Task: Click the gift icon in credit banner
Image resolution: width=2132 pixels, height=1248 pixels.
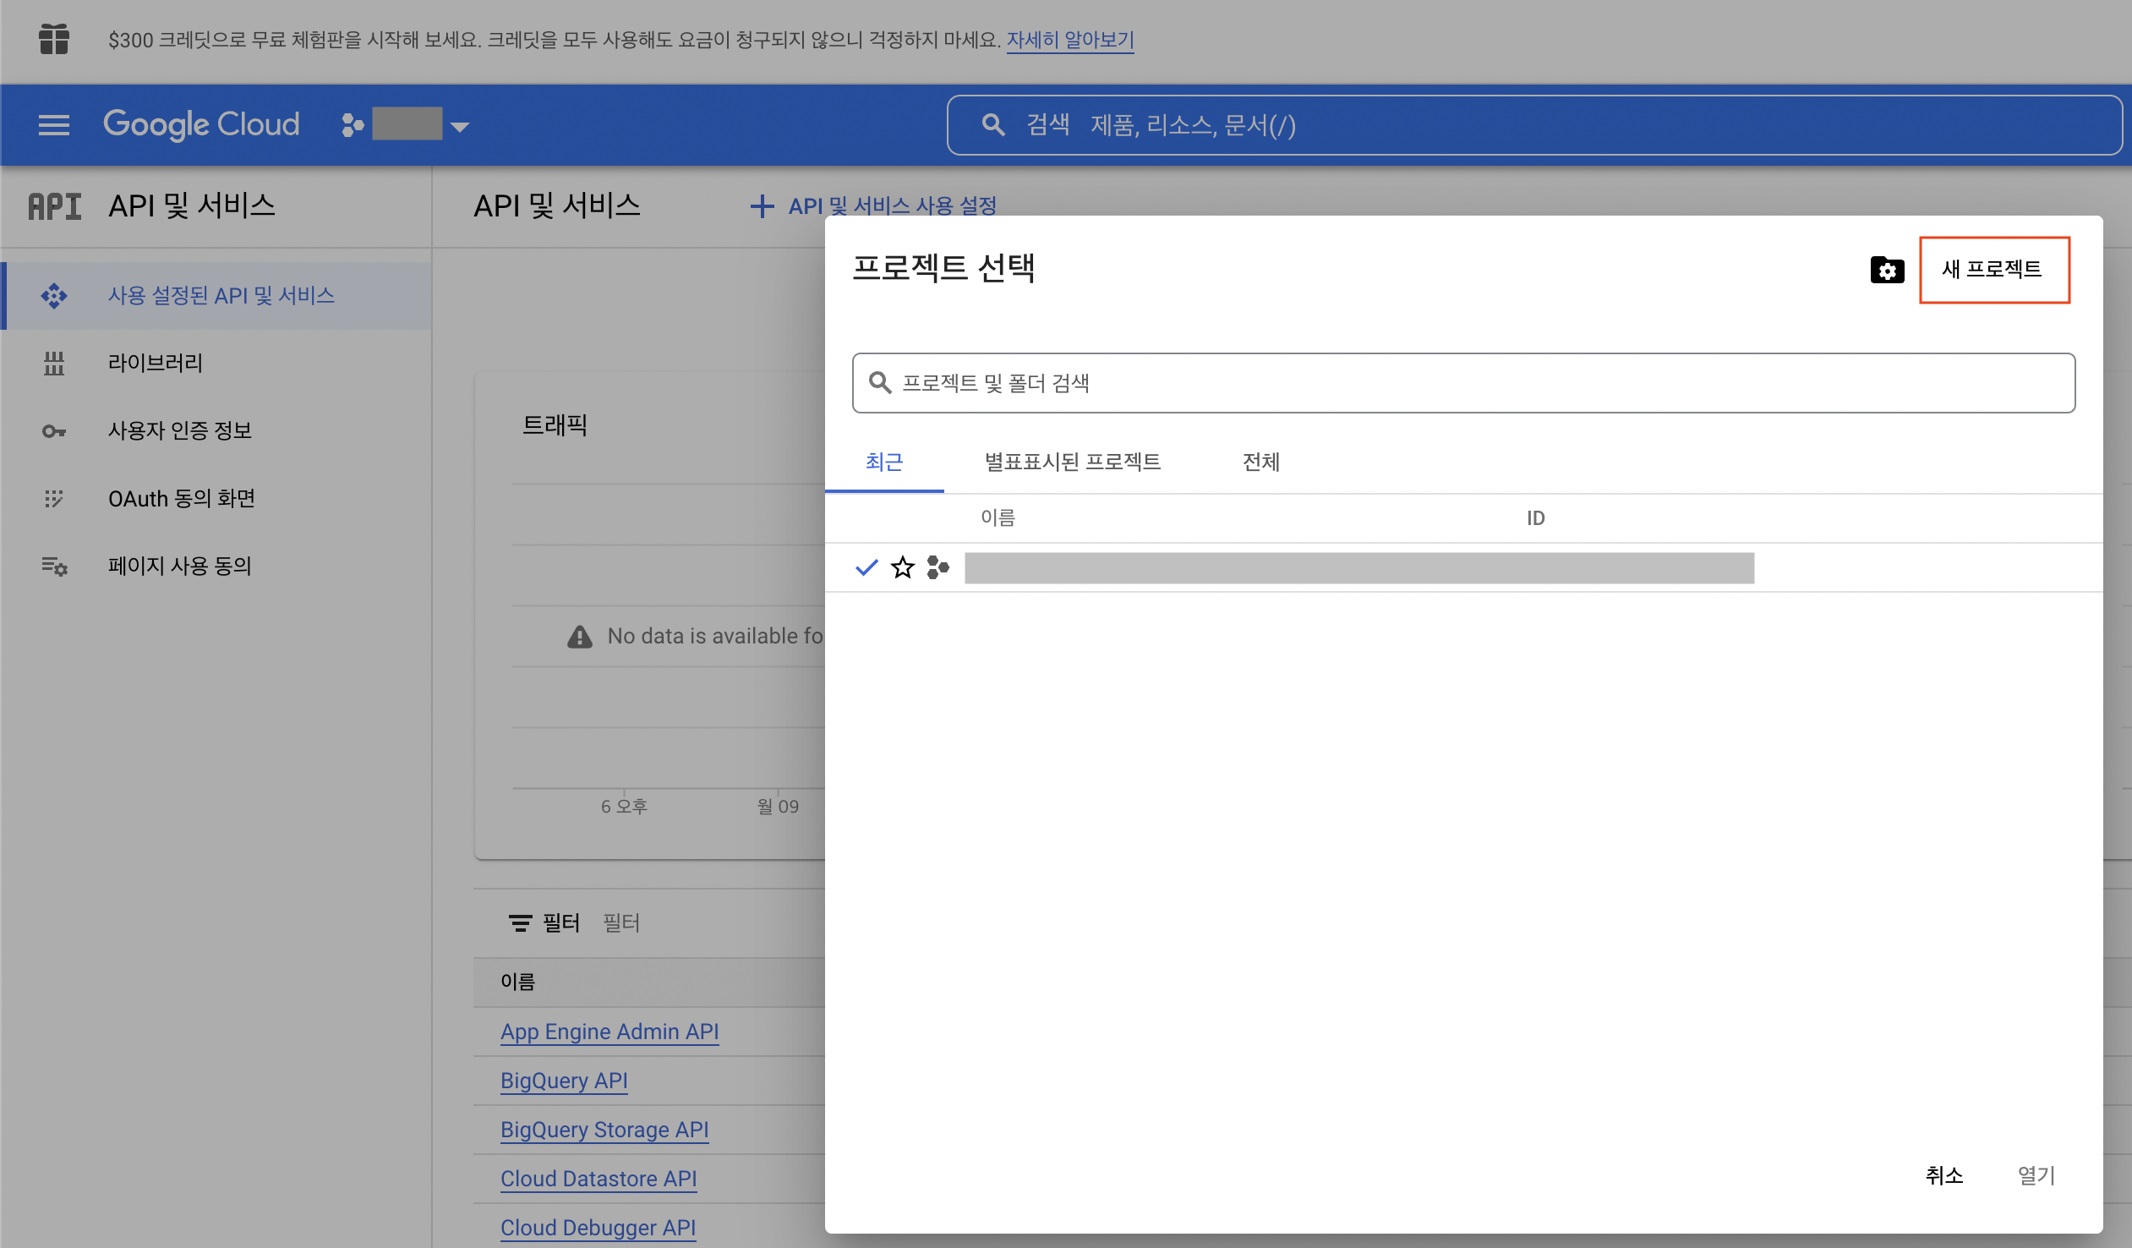Action: (x=54, y=39)
